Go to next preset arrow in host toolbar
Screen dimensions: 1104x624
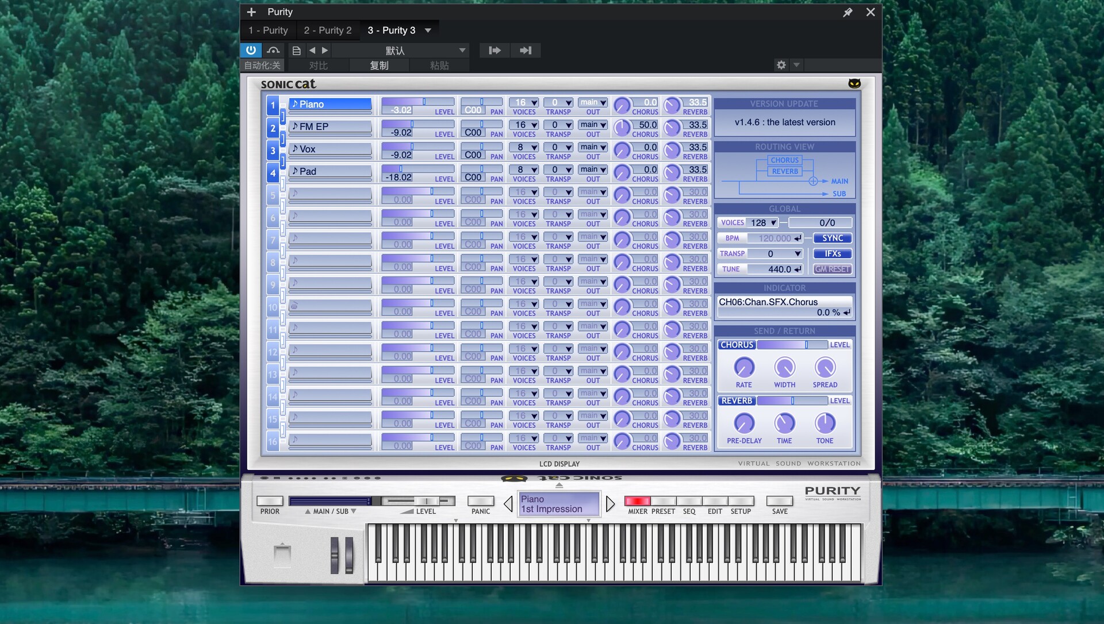tap(325, 51)
